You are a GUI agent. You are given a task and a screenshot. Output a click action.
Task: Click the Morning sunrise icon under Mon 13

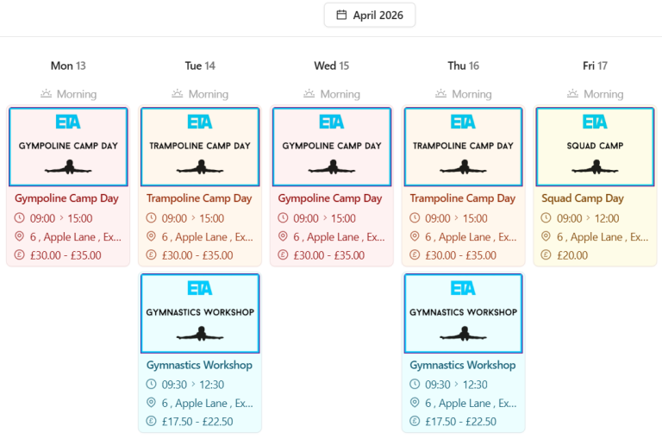click(47, 94)
